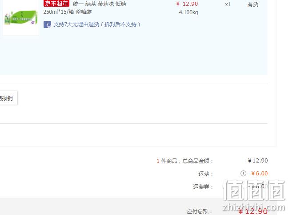Click the shipping fee info icon
The width and height of the screenshot is (289, 215).
pyautogui.click(x=243, y=174)
